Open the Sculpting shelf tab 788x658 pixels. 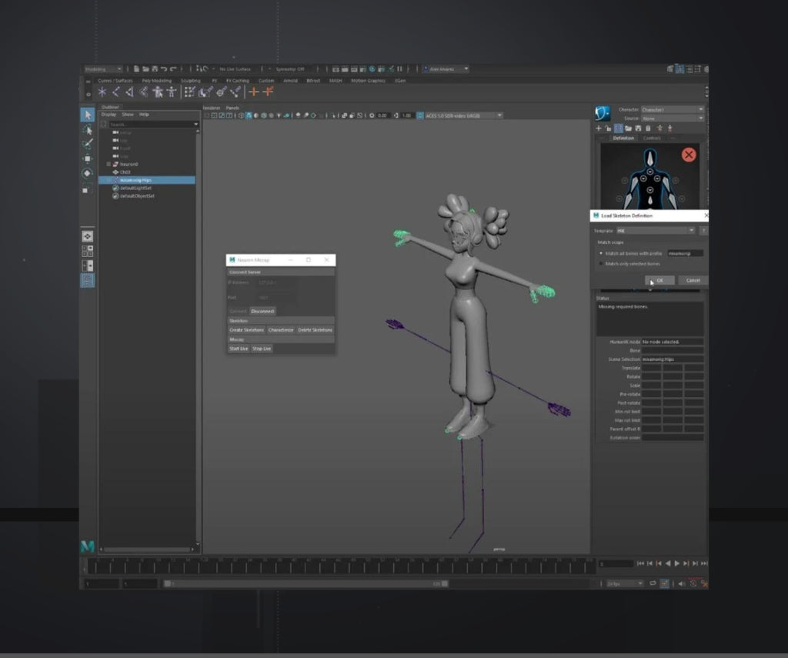(x=191, y=81)
